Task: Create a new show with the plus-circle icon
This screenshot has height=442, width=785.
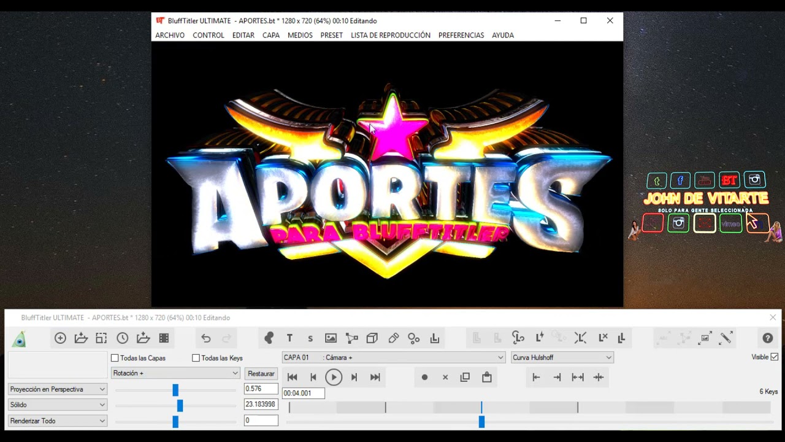Action: (60, 338)
